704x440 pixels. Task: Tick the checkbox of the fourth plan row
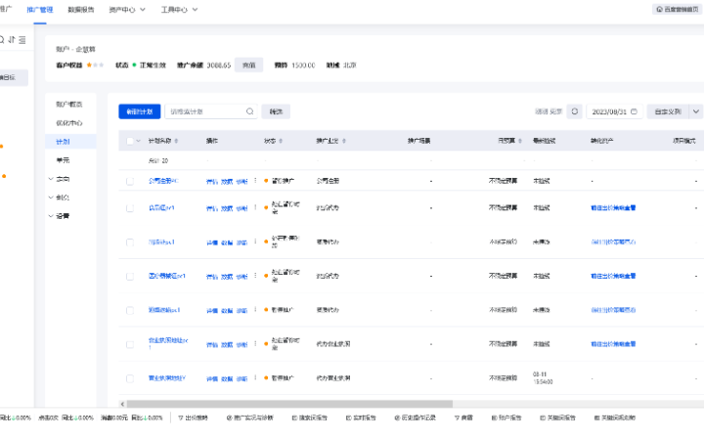(130, 276)
